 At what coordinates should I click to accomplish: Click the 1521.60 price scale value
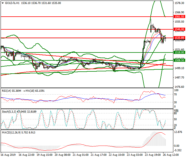pyautogui.click(x=179, y=50)
